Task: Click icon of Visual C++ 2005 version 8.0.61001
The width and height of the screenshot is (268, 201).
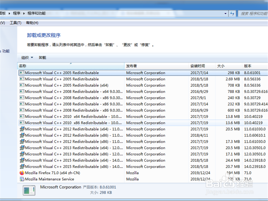Action: [22, 73]
